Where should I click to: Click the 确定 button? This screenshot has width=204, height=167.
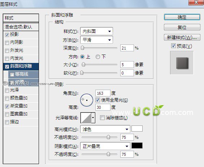[182, 17]
